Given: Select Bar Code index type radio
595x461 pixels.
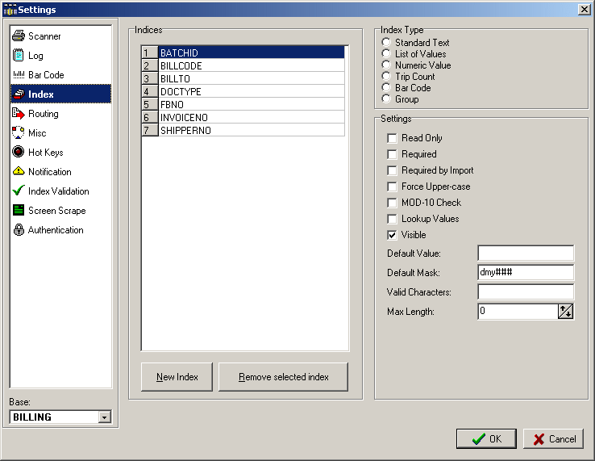Looking at the screenshot, I should point(386,87).
